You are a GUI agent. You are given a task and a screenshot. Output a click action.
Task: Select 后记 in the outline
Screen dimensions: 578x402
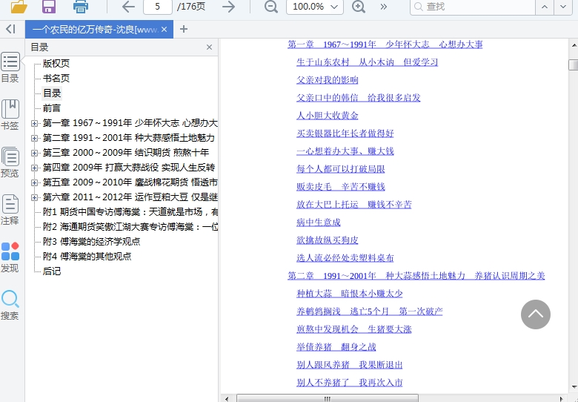pos(52,271)
